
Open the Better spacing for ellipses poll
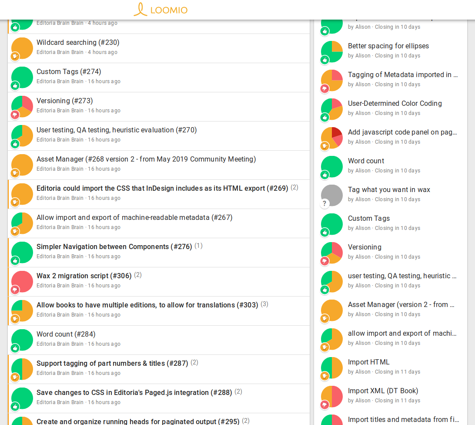388,46
